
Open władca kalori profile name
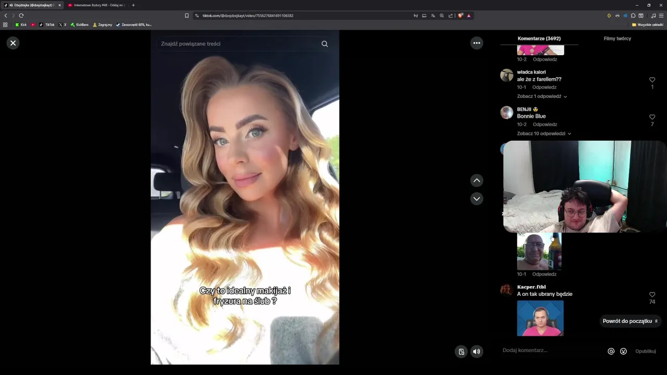point(532,72)
